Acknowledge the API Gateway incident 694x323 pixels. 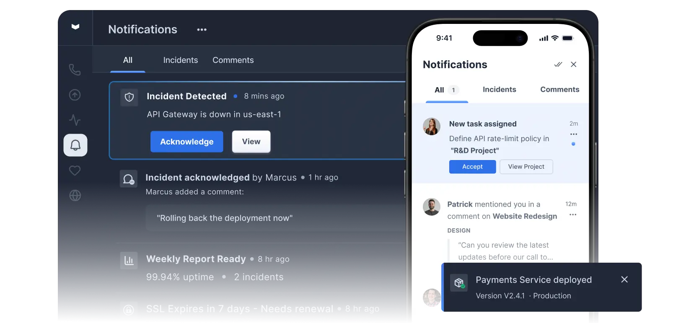point(187,142)
